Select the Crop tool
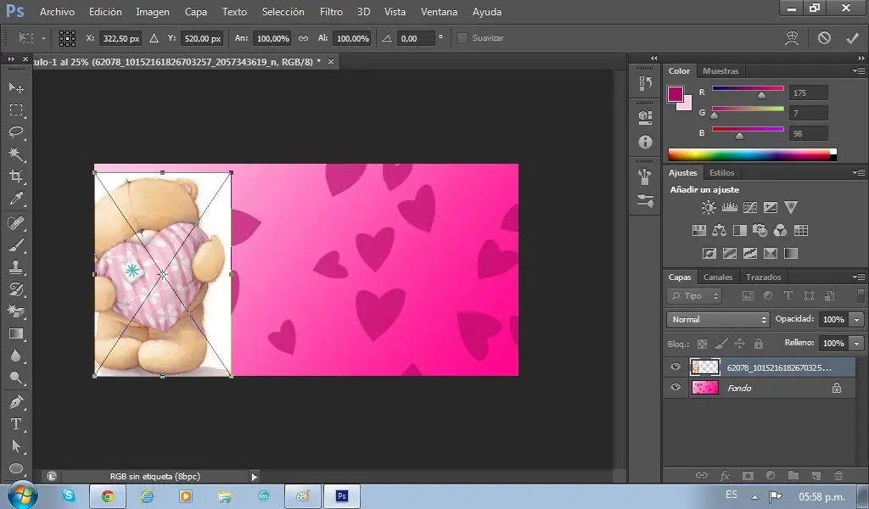Image resolution: width=869 pixels, height=509 pixels. point(16,176)
